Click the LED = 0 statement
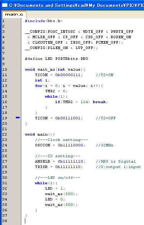 pyautogui.click(x=55, y=199)
